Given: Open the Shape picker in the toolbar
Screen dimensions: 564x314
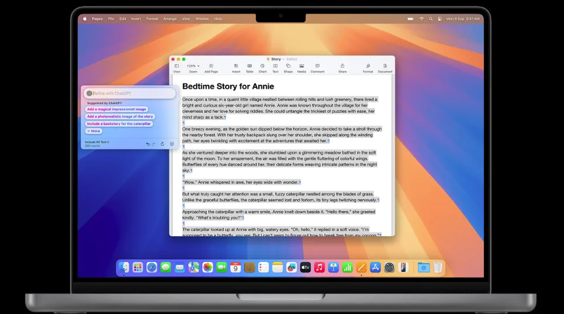Looking at the screenshot, I should point(288,68).
